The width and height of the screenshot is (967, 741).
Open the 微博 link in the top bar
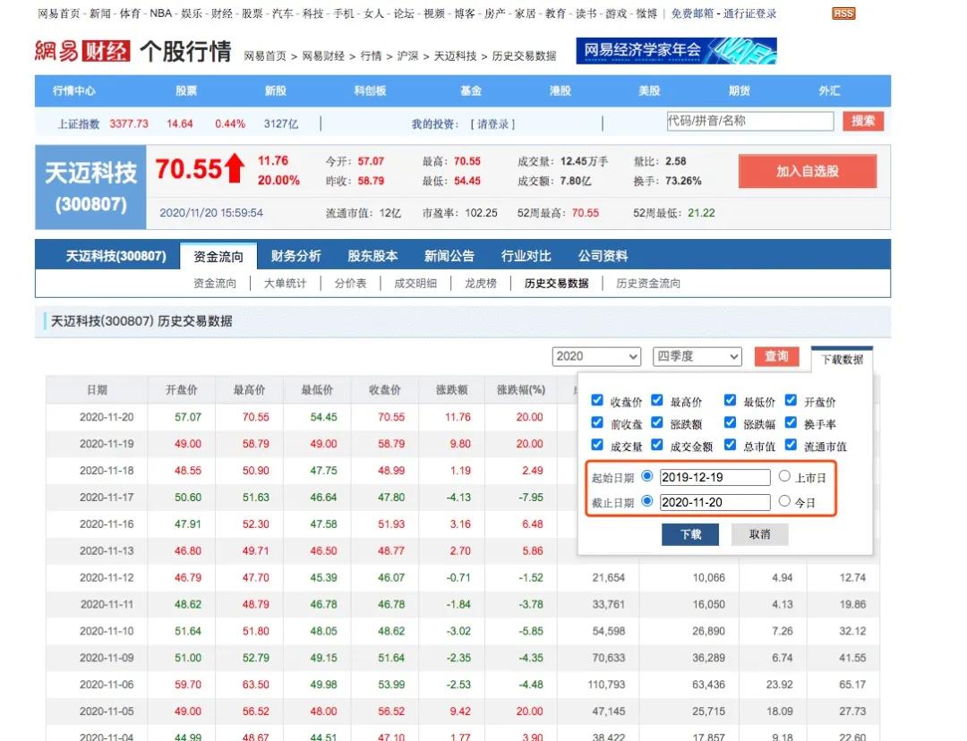(x=646, y=13)
